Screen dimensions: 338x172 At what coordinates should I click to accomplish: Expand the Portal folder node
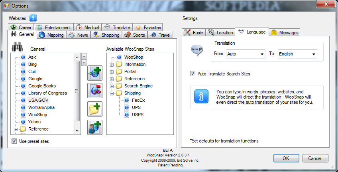pyautogui.click(x=112, y=72)
